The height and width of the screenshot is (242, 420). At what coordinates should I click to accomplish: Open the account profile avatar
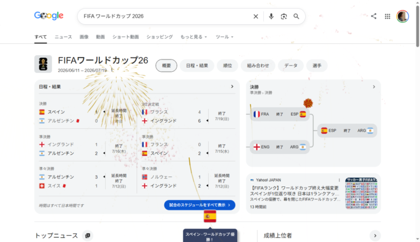[403, 16]
